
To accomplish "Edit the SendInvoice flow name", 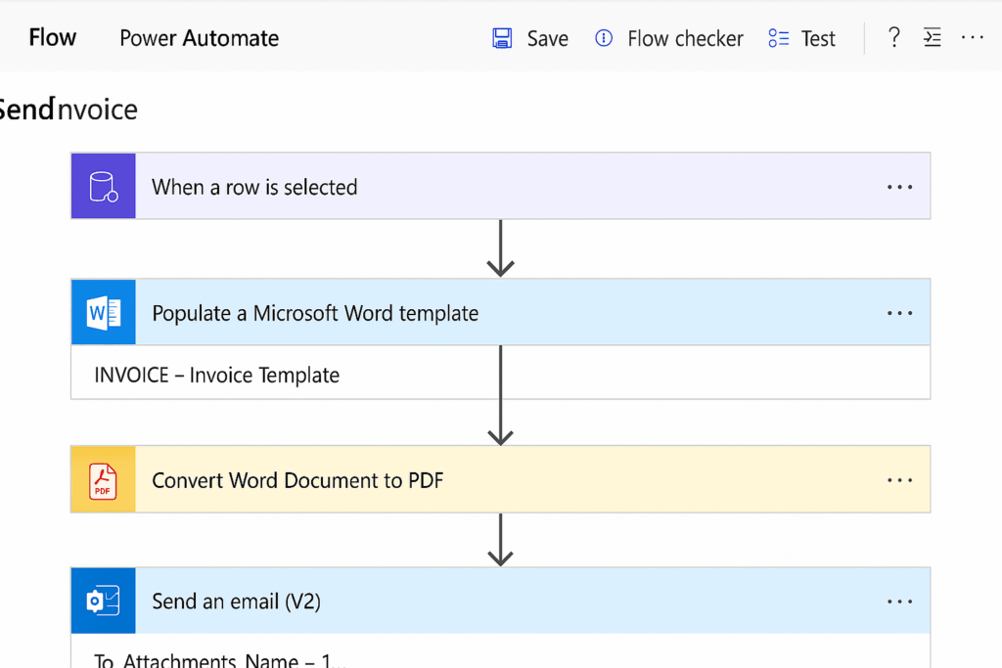I will 68,110.
